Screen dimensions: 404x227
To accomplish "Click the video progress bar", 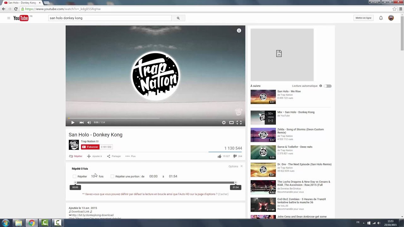I will click(155, 118).
